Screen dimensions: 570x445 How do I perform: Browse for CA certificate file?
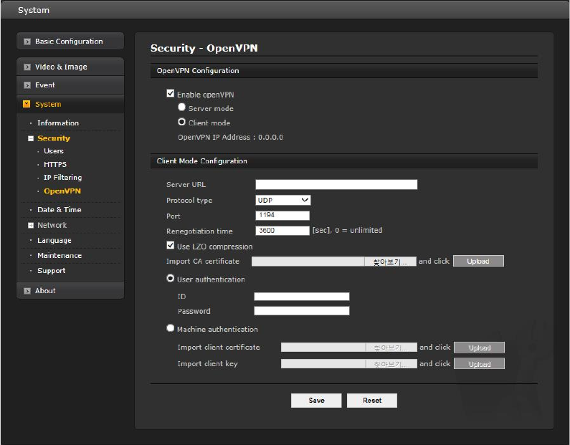pos(390,262)
